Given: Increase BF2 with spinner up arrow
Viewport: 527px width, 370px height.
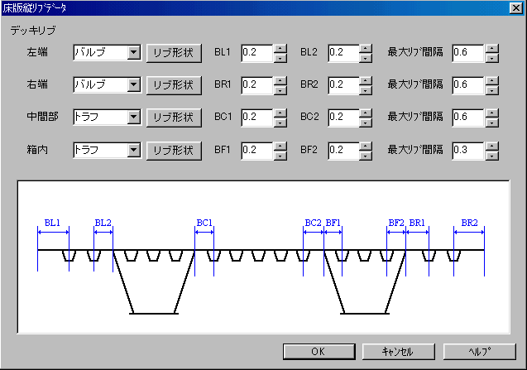Looking at the screenshot, I should click(x=366, y=147).
